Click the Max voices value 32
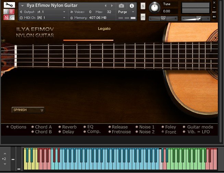224x173 pixels. 109,12
